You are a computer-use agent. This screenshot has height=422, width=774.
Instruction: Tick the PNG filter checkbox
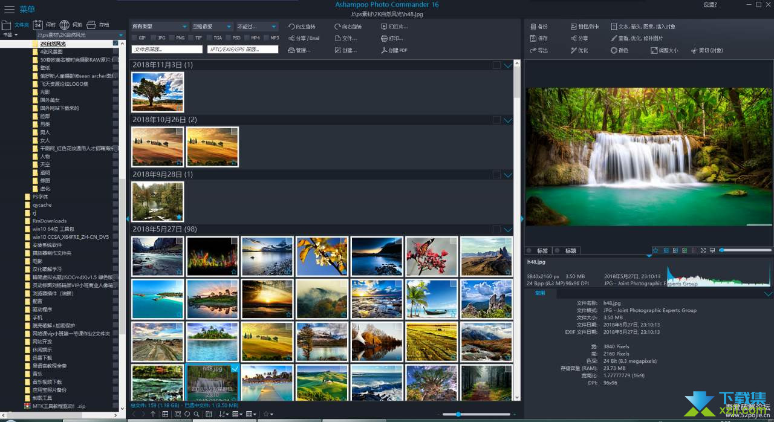click(x=172, y=38)
